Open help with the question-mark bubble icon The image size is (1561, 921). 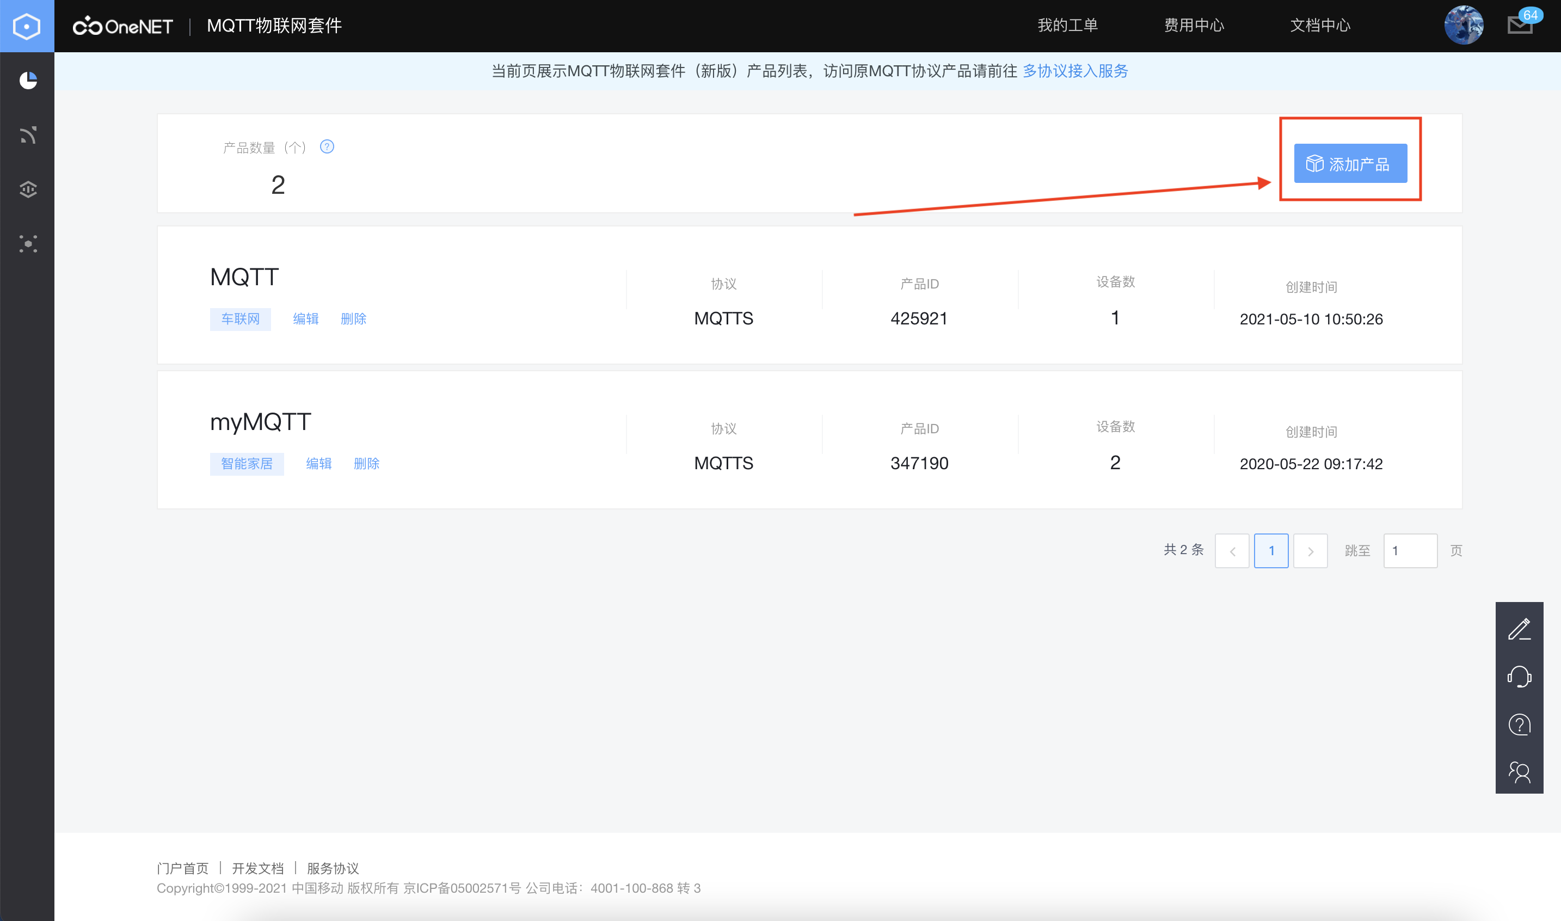pos(1520,724)
